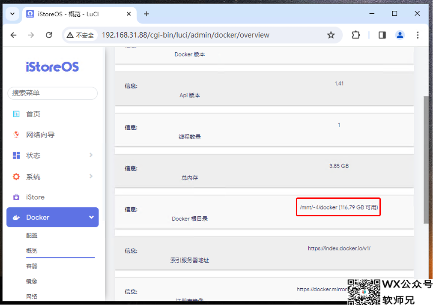Focus the 搜索菜单 search field
Image resolution: width=433 pixels, height=305 pixels.
pyautogui.click(x=53, y=93)
